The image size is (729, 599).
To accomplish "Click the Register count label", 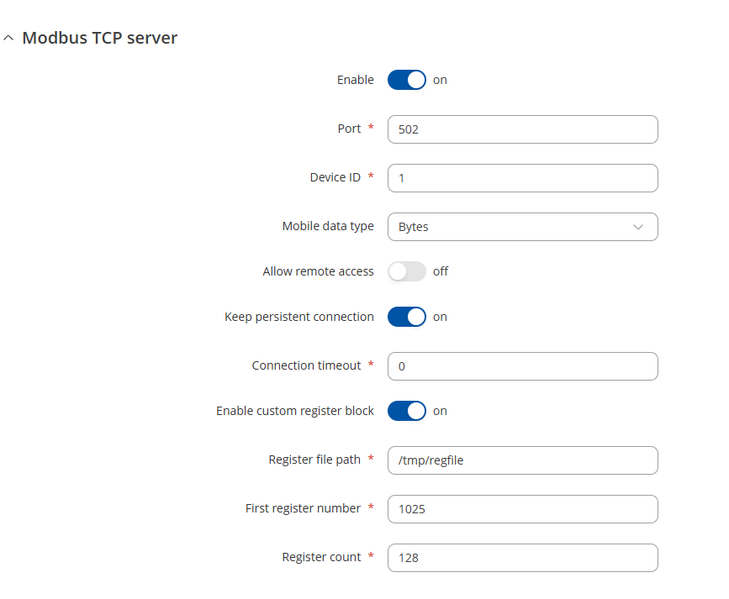I will click(x=321, y=557).
